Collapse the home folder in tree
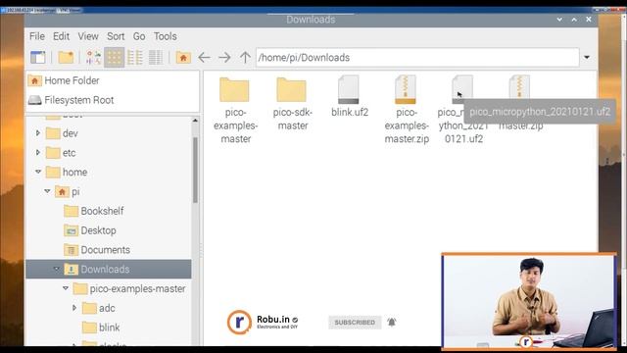627x353 pixels. (x=38, y=172)
